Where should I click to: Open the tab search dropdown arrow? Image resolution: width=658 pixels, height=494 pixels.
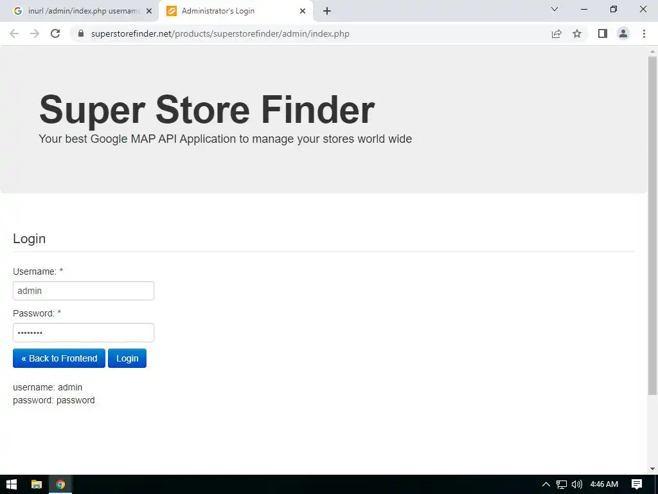pyautogui.click(x=555, y=9)
